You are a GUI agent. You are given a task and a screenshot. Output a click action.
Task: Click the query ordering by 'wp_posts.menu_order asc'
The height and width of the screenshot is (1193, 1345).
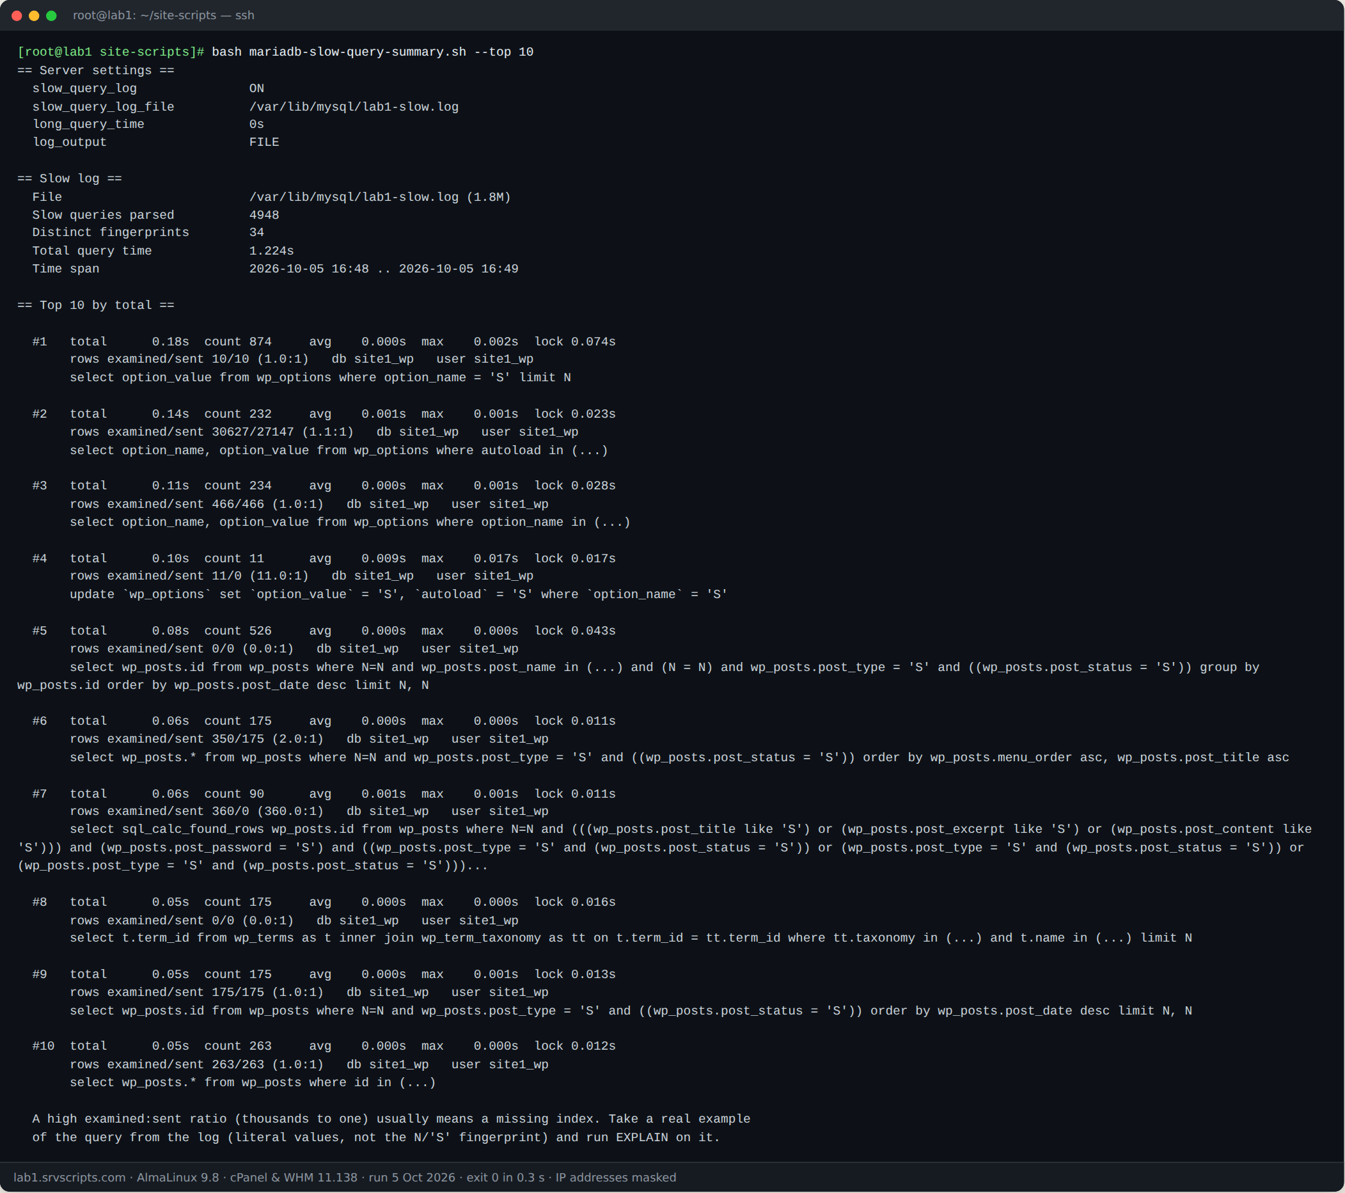coord(680,757)
